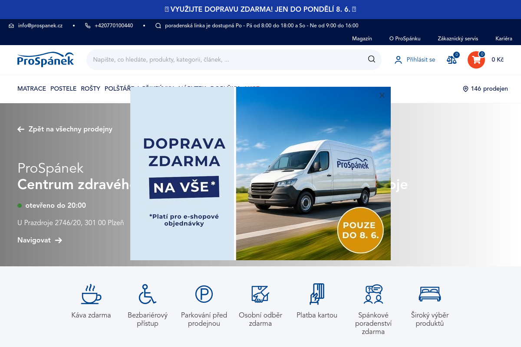Click otevřeno do 20:00 text
The width and height of the screenshot is (521, 347).
56,206
